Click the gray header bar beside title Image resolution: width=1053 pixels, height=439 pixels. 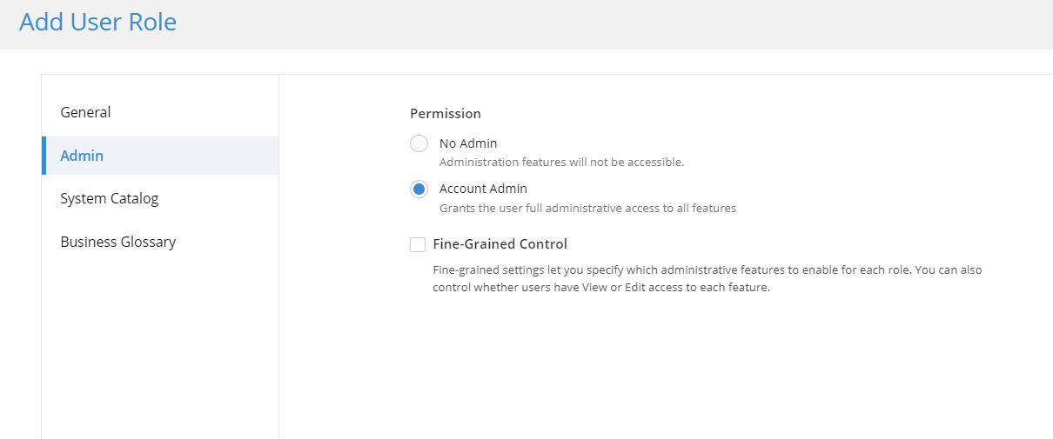coord(609,24)
